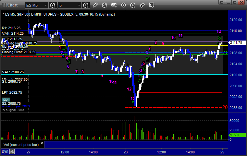
Task: Click the Dyn scaling button
Action: coord(5,151)
